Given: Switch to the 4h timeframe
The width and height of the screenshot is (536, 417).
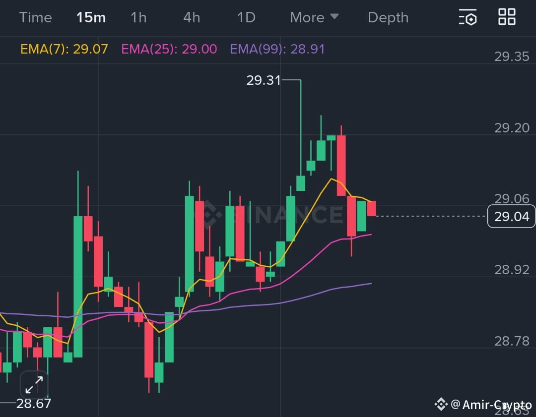Looking at the screenshot, I should click(191, 17).
